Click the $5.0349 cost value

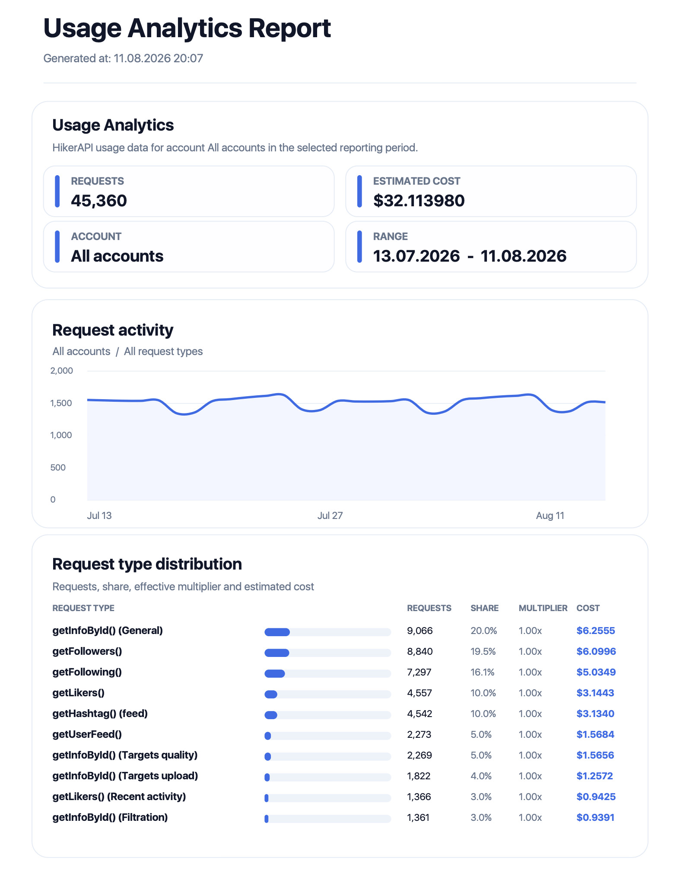pos(596,672)
